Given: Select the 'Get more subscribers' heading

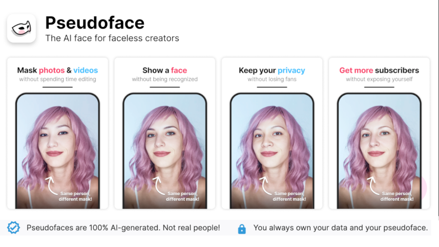Looking at the screenshot, I should pyautogui.click(x=379, y=70).
